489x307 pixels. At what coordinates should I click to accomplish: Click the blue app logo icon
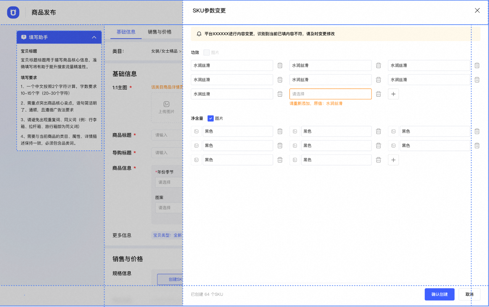pos(13,12)
